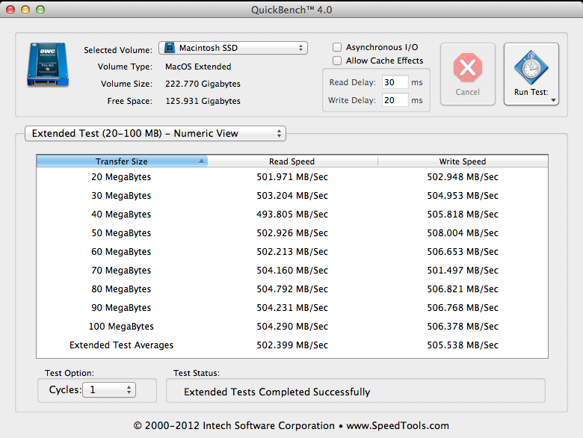Click the Macintosh SSD volume icon in dropdown
Image resolution: width=583 pixels, height=438 pixels.
170,48
